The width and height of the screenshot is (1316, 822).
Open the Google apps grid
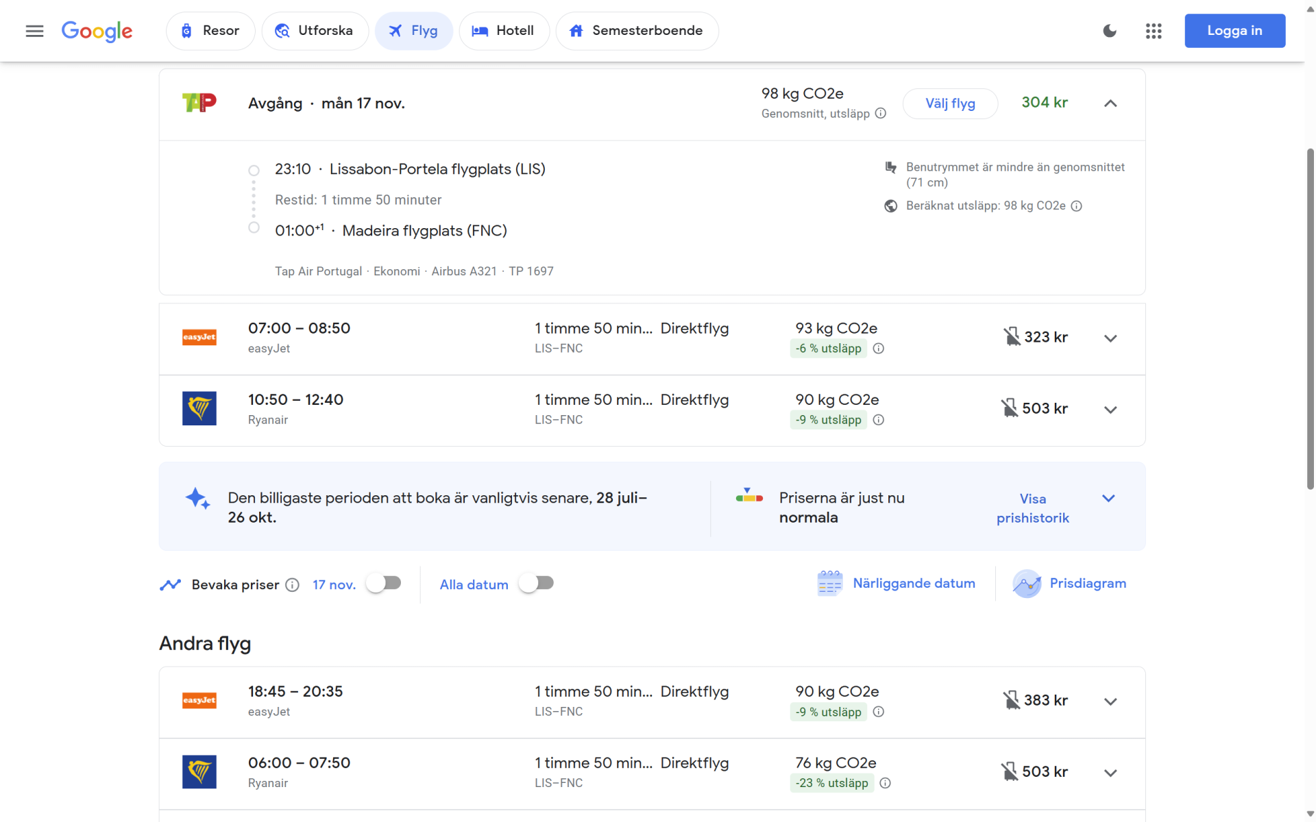click(1154, 31)
